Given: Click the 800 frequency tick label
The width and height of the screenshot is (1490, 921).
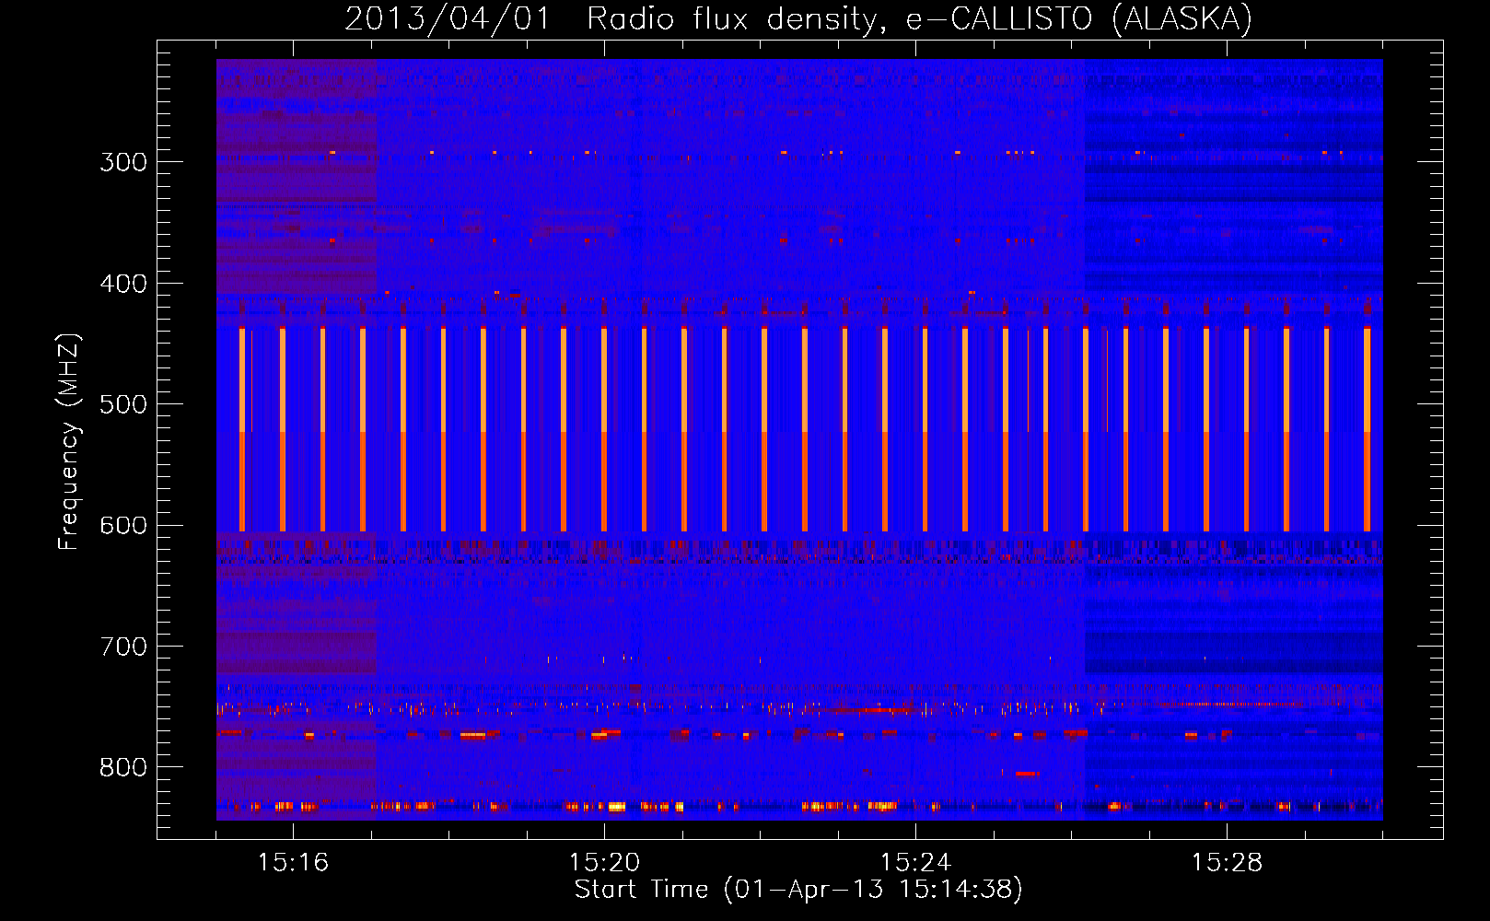Looking at the screenshot, I should point(123,767).
